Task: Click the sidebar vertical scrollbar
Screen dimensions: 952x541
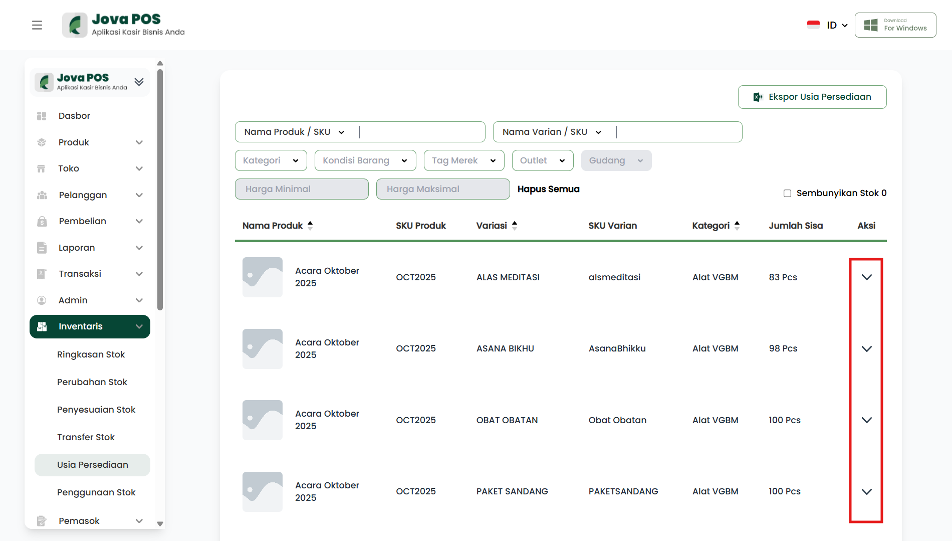Action: (x=160, y=191)
